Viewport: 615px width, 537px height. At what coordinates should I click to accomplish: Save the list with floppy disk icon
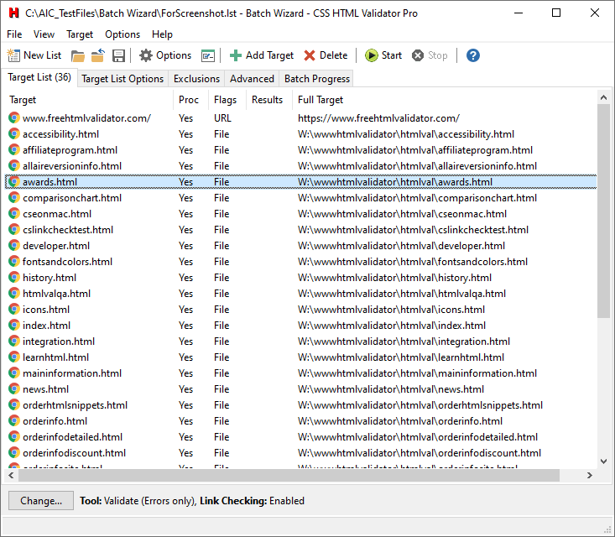point(118,55)
